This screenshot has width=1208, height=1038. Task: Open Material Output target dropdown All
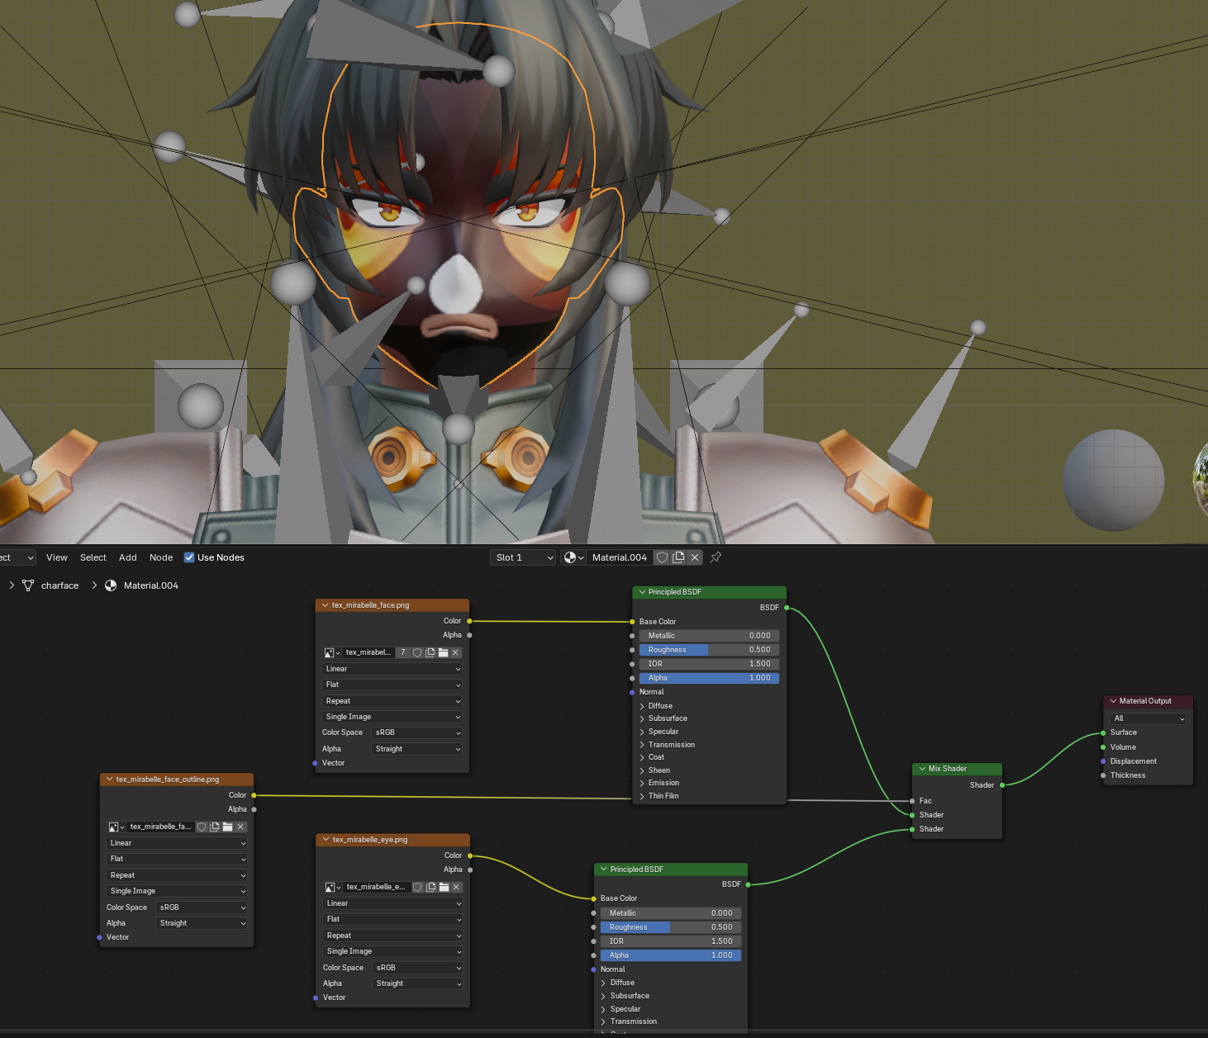point(1149,718)
